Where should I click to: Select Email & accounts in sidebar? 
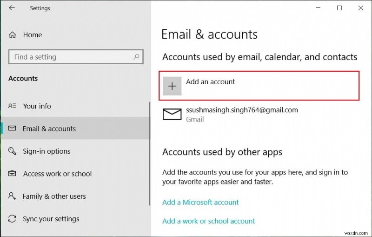tap(75, 129)
